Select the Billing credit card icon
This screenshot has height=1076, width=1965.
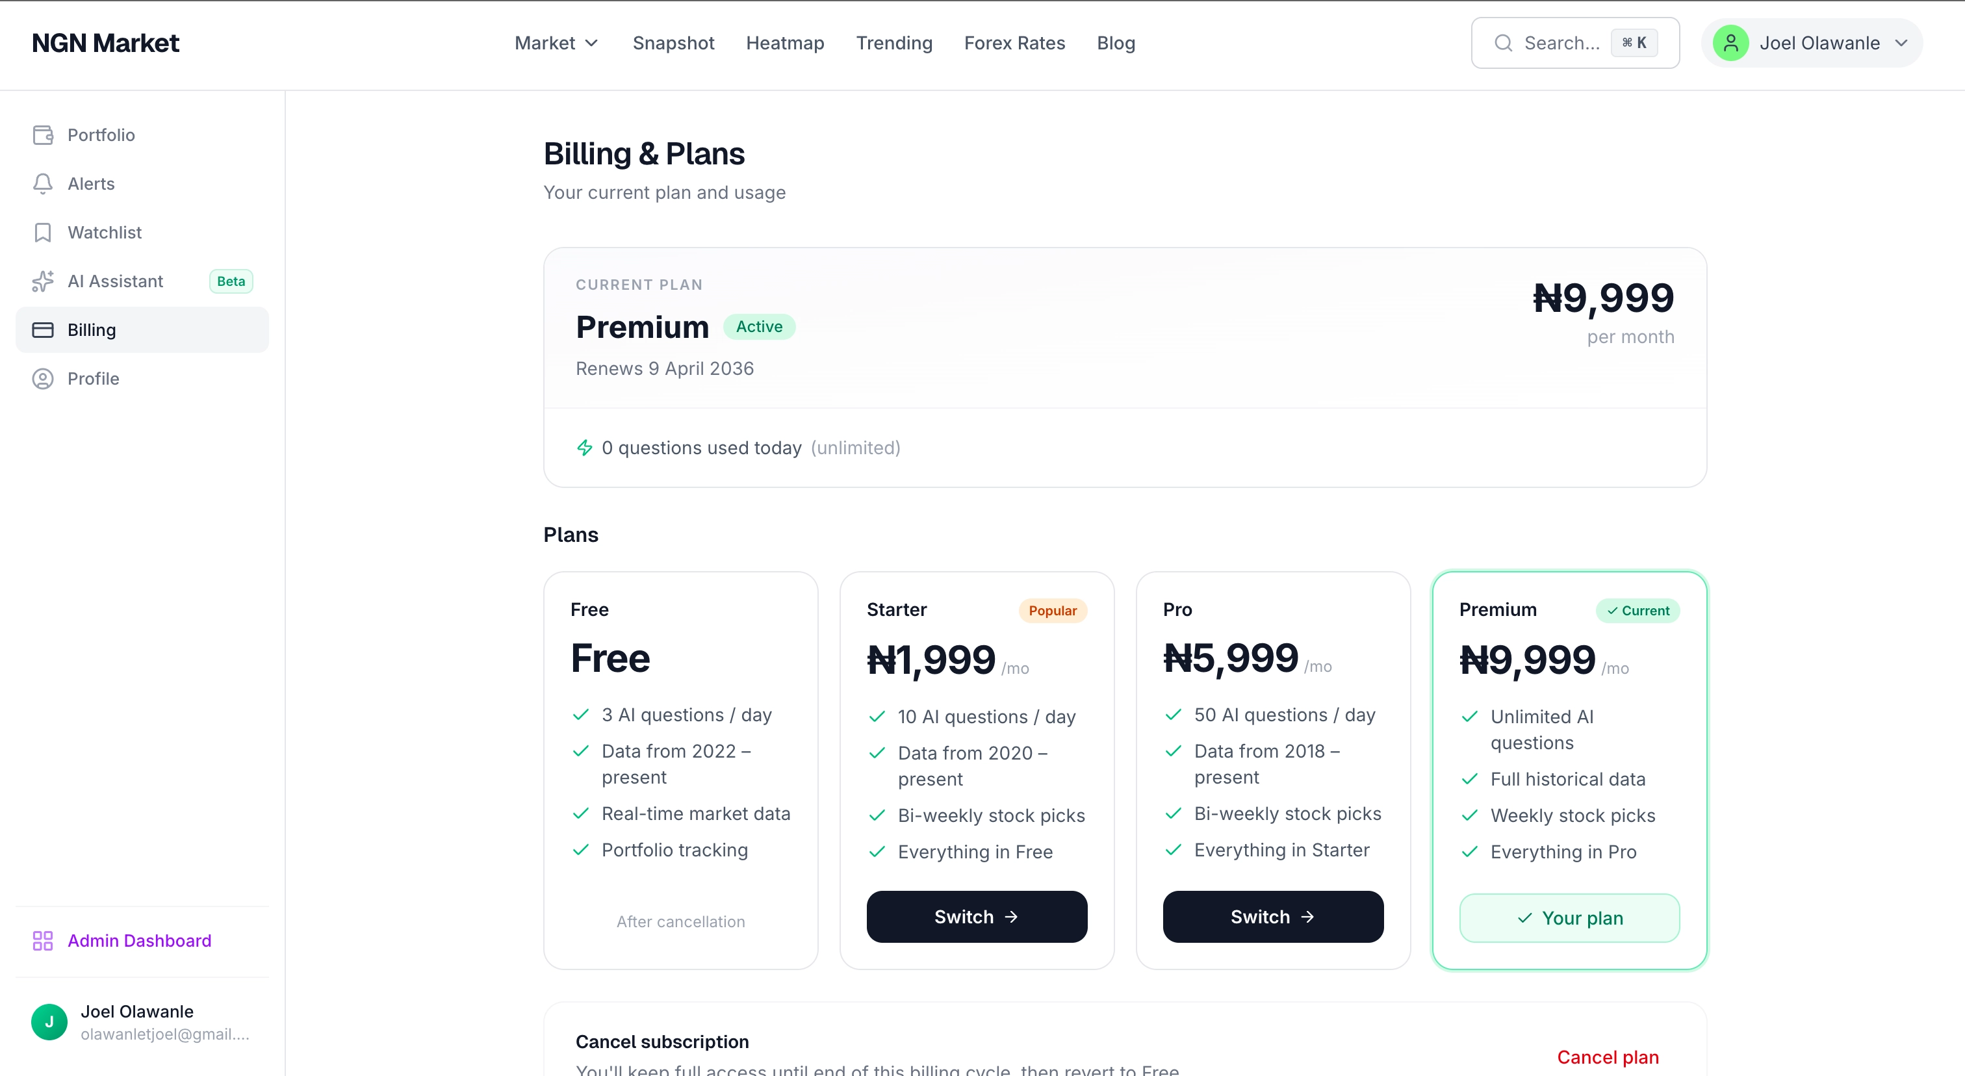coord(43,329)
